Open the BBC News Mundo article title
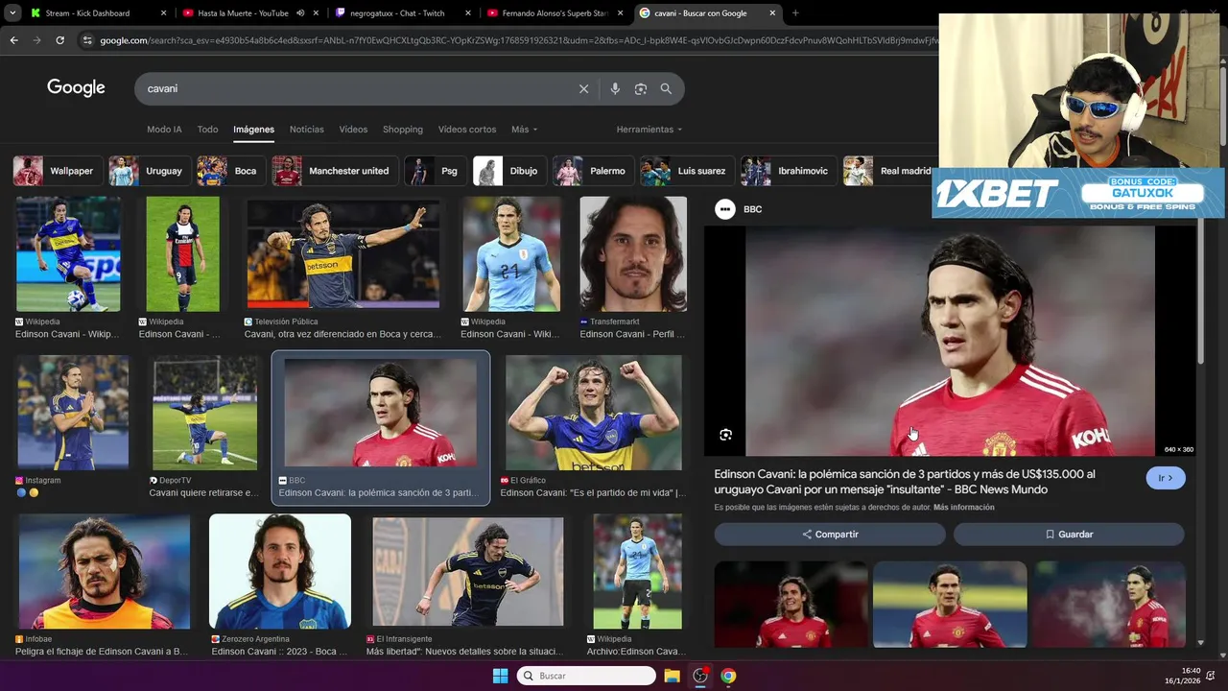Screen dimensions: 1228x691 point(904,482)
